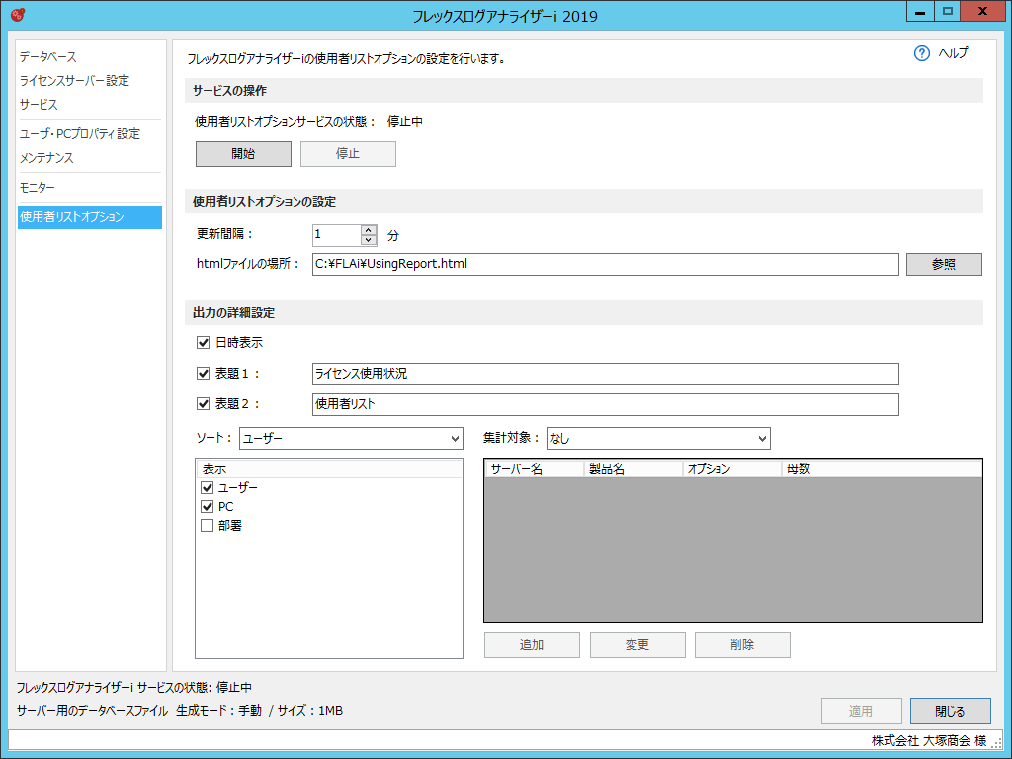Screen dimensions: 1012x759
Task: Click the サーバー名 column header
Action: [535, 469]
